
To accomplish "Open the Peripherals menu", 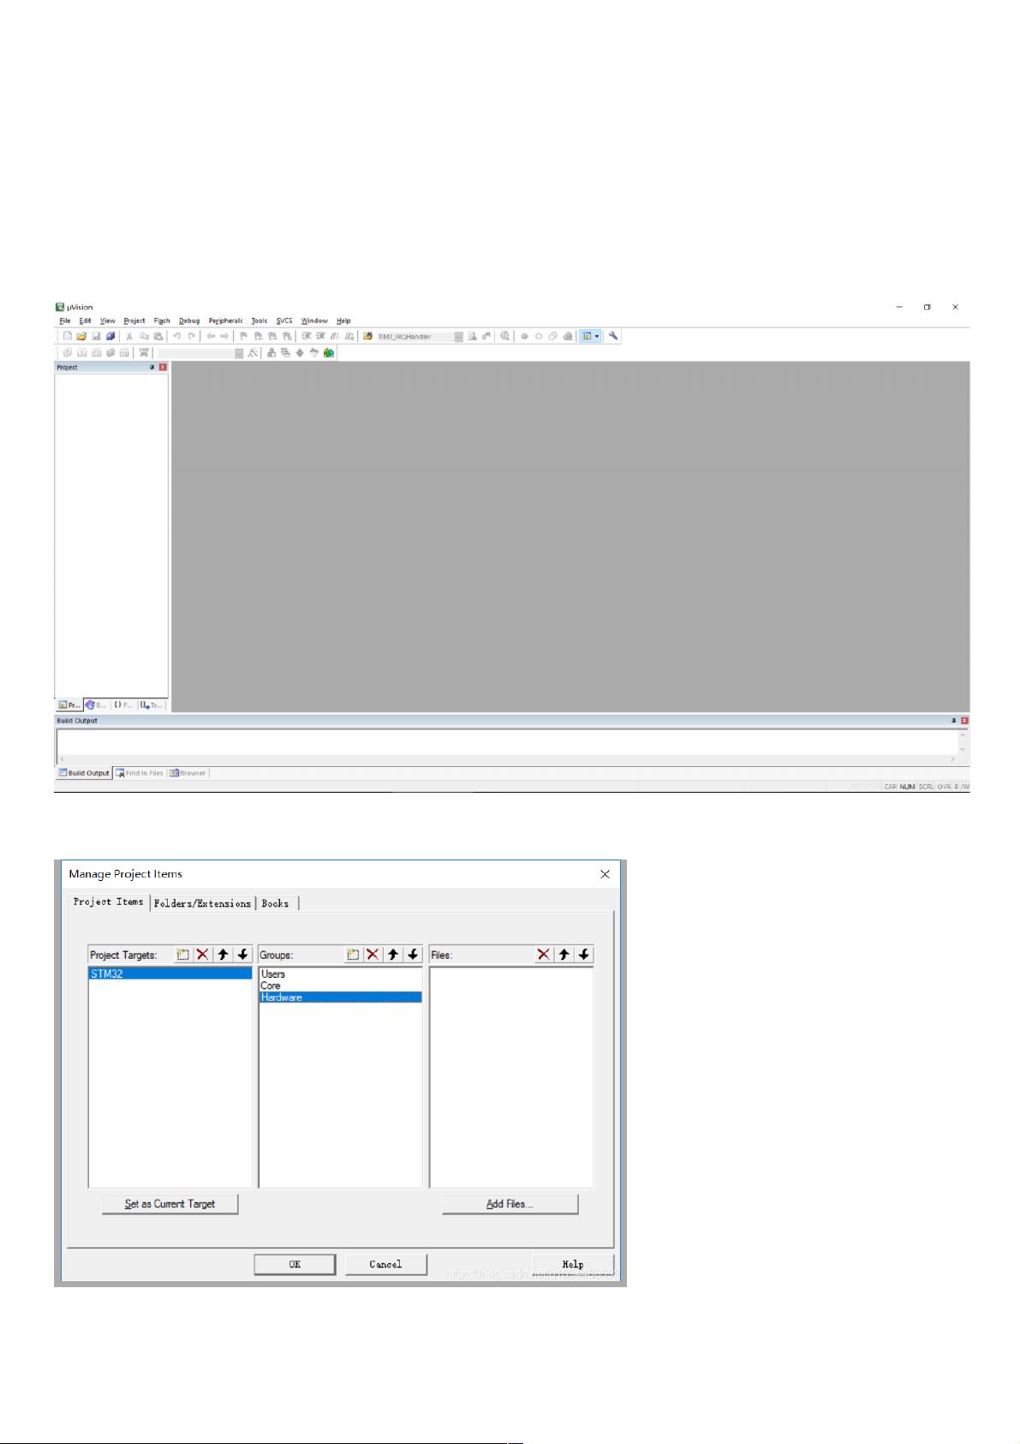I will click(x=225, y=321).
